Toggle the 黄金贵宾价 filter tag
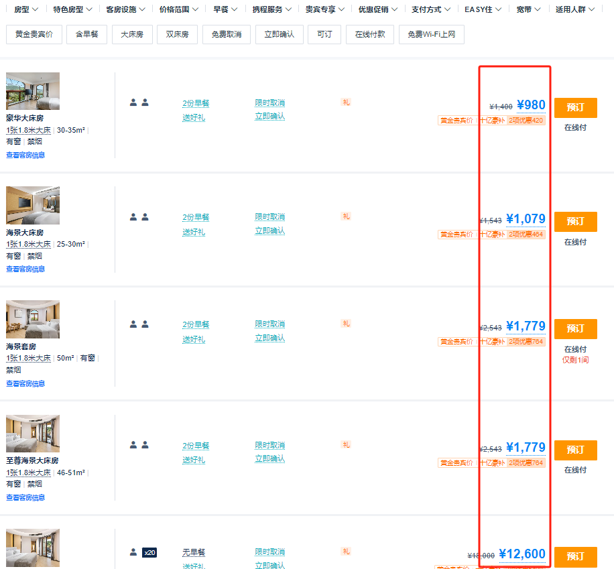614x569 pixels. point(34,34)
